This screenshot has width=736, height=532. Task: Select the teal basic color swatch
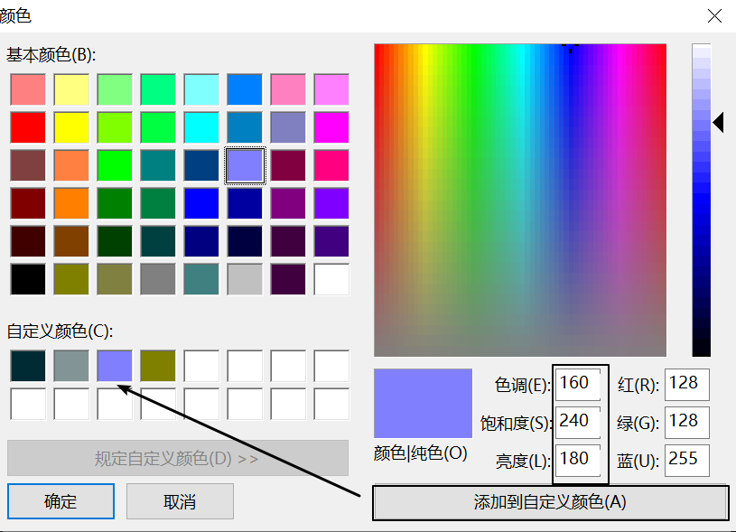(x=158, y=165)
